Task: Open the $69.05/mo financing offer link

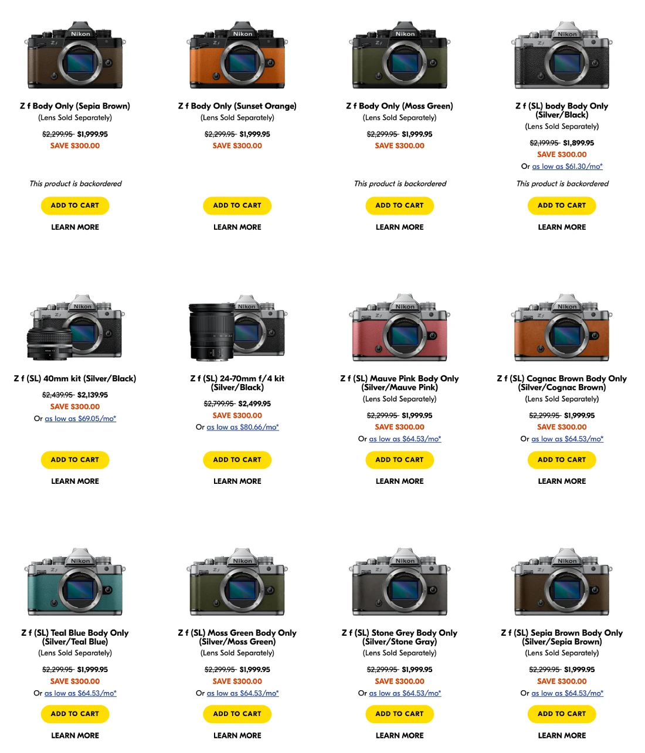Action: 80,419
